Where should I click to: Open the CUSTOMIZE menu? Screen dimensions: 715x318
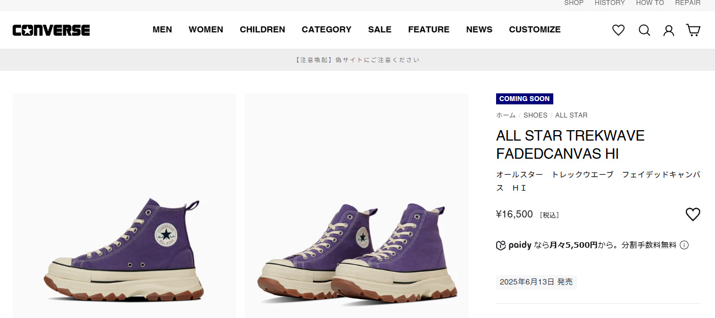pos(535,30)
